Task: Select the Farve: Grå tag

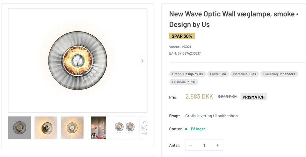Action: (218, 74)
